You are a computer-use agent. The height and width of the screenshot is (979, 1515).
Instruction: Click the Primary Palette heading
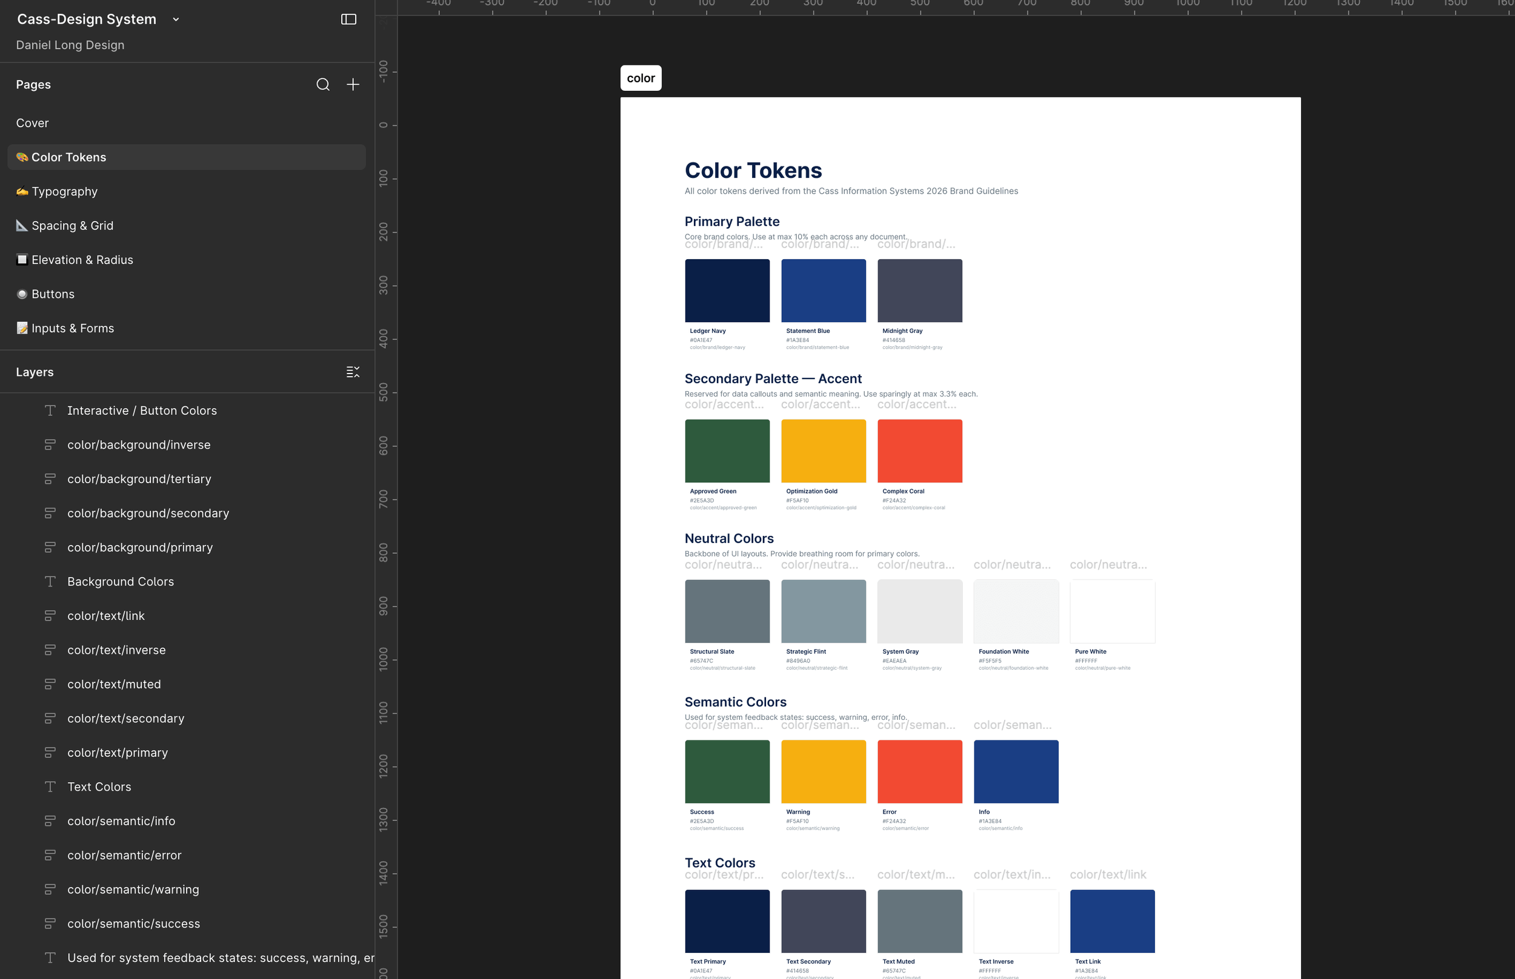click(x=731, y=221)
